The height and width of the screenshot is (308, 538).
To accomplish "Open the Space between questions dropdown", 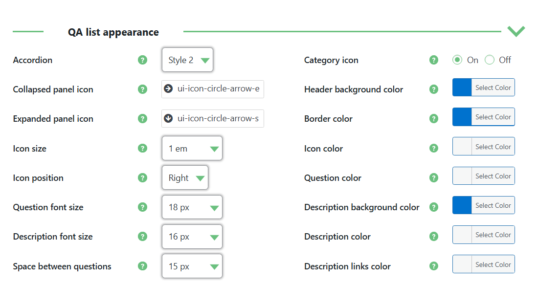I will coord(192,266).
